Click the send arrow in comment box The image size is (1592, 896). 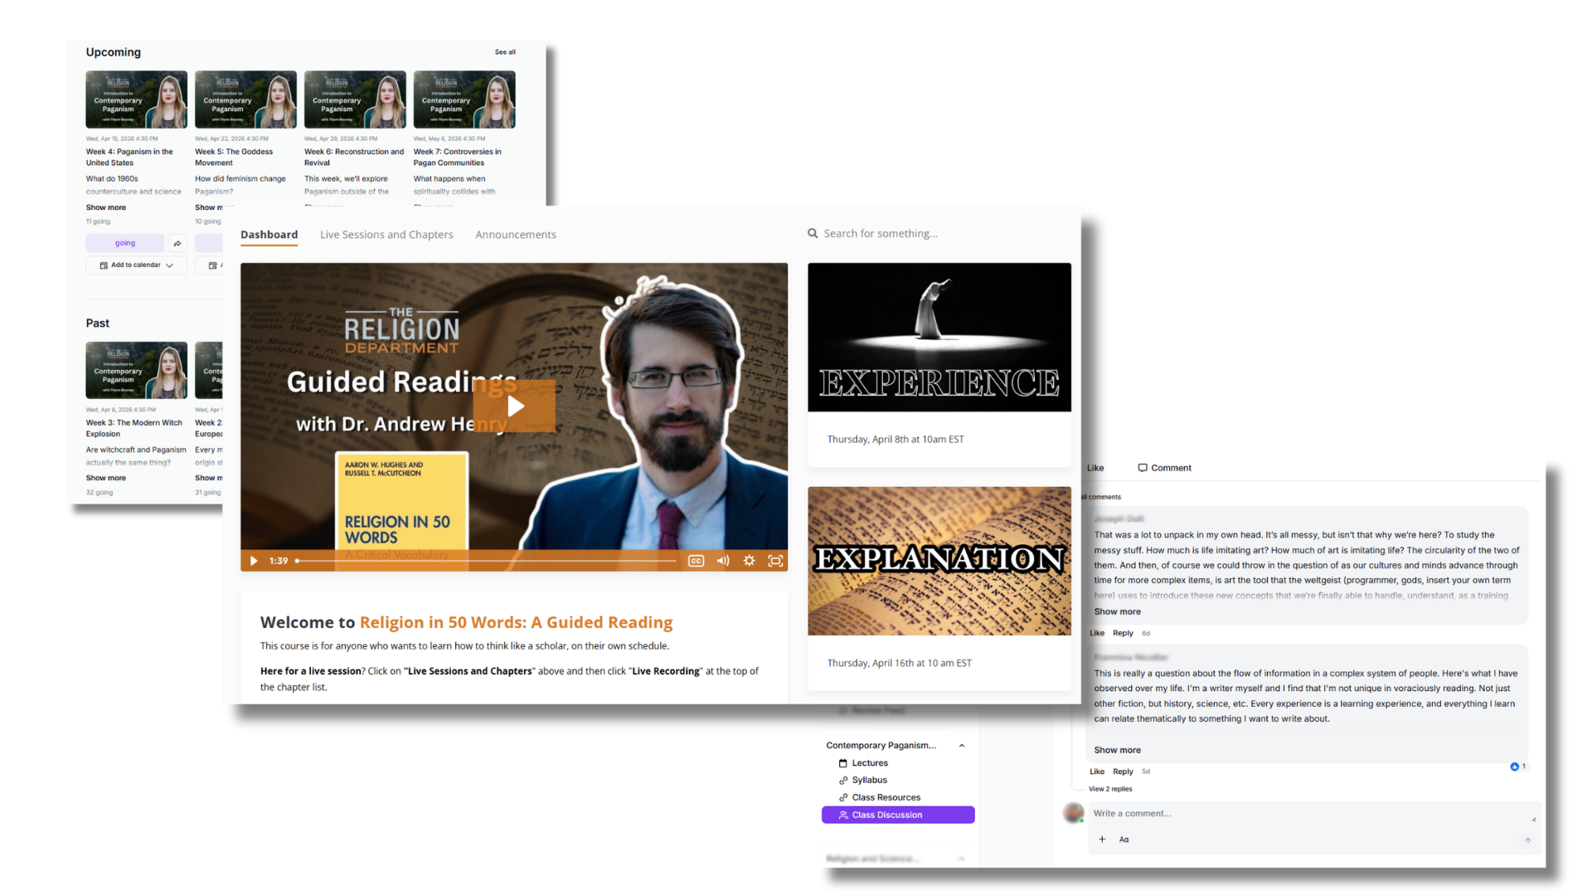pos(1527,840)
